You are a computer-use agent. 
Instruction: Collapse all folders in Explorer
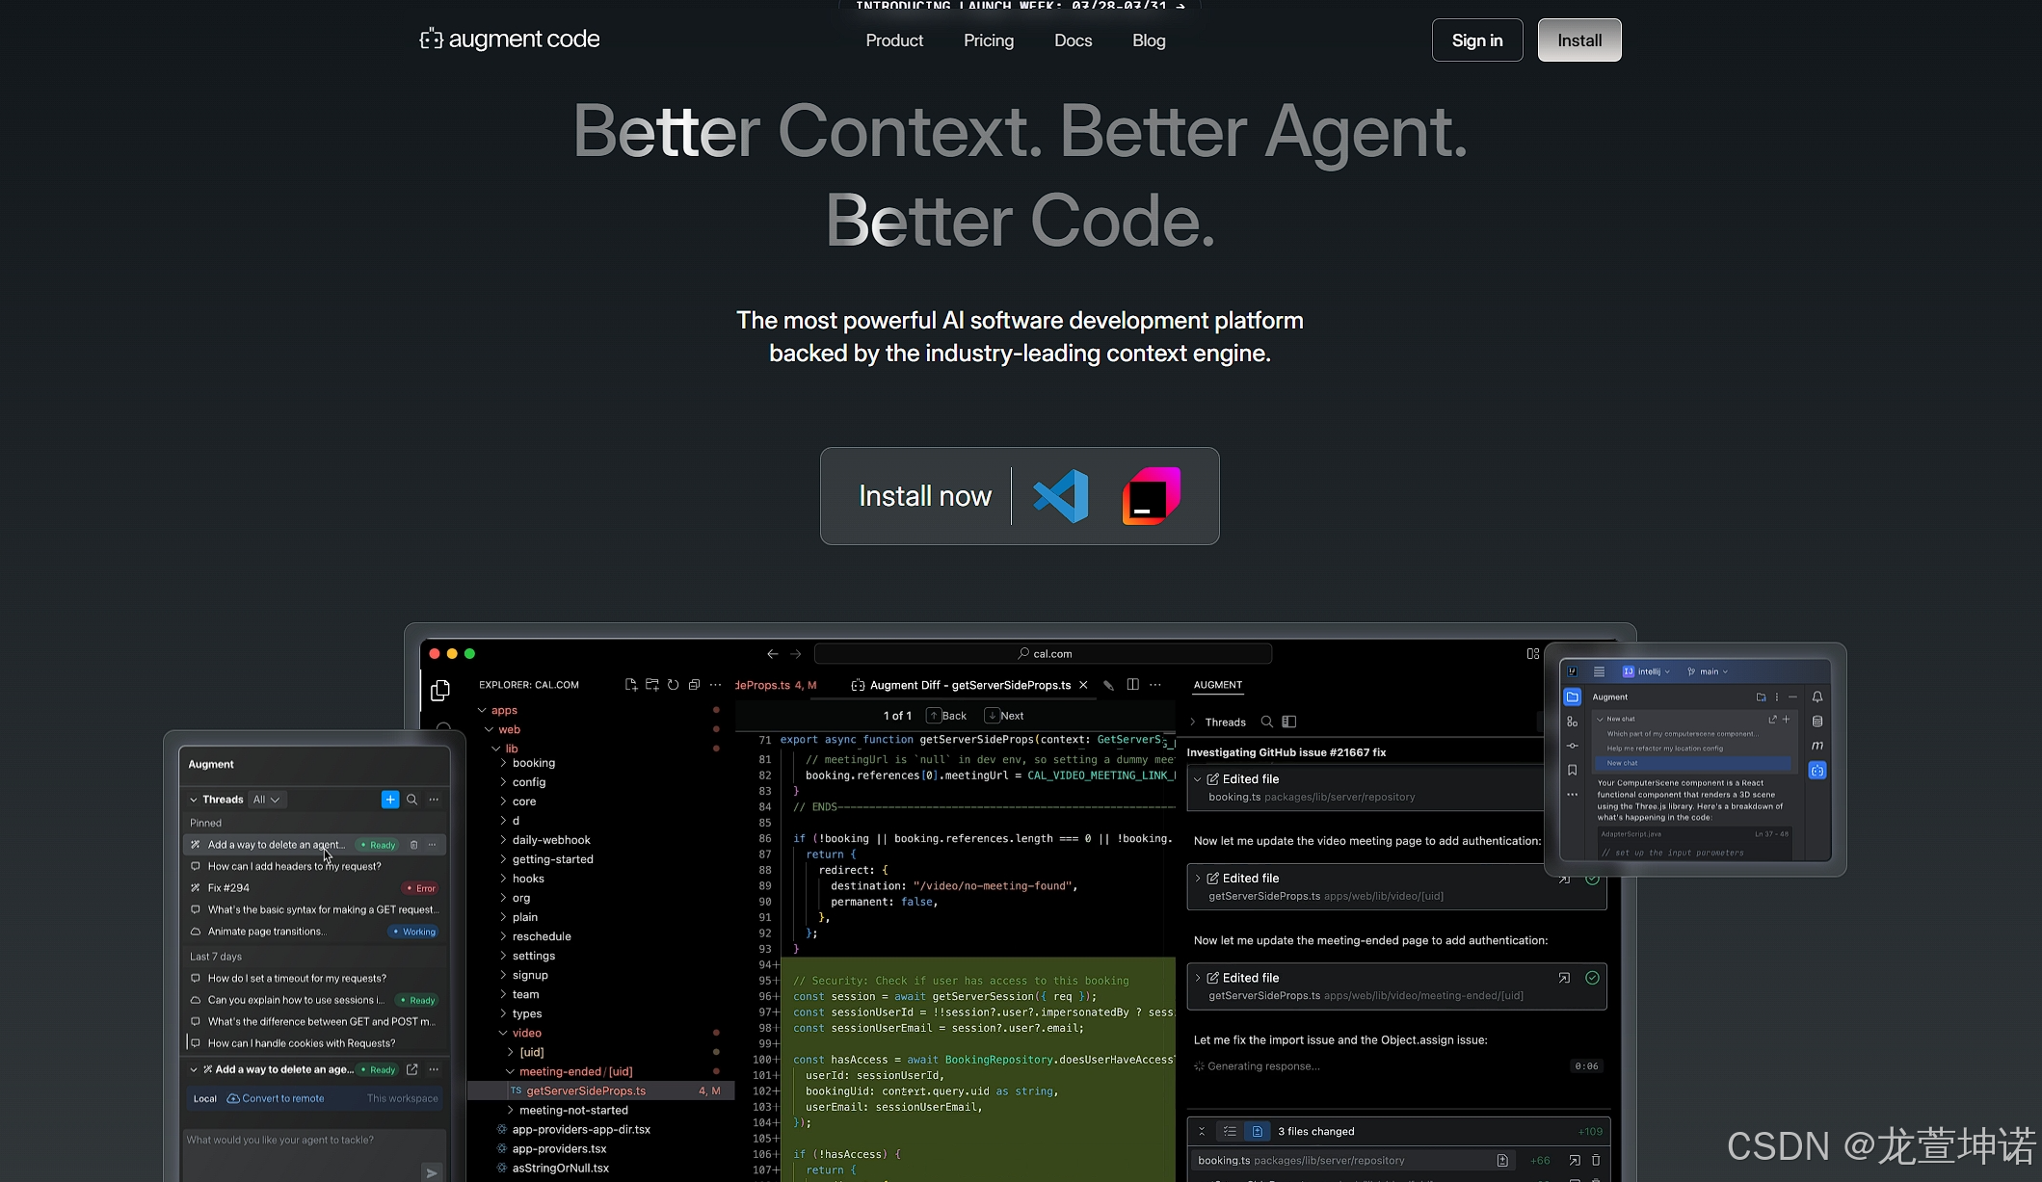click(695, 685)
